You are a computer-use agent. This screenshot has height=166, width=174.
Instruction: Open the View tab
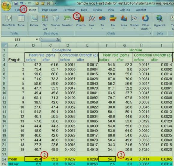(111, 10)
